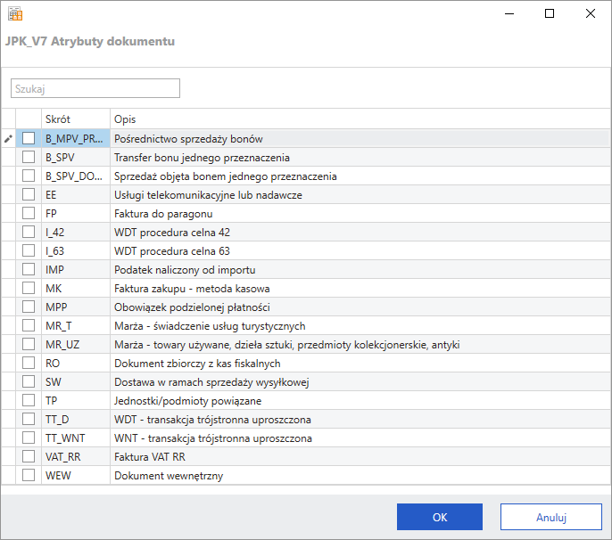Enable the FP faktura do paragonu checkbox

29,214
